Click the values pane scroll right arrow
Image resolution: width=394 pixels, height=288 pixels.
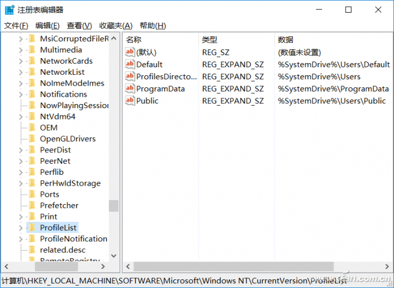point(387,266)
